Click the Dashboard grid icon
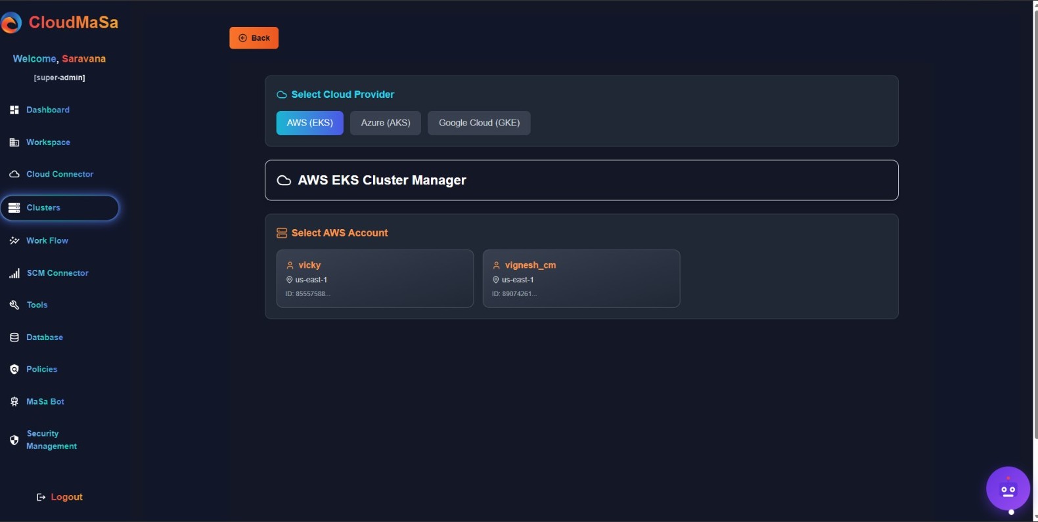Screen dimensions: 1038x522 click(x=14, y=110)
